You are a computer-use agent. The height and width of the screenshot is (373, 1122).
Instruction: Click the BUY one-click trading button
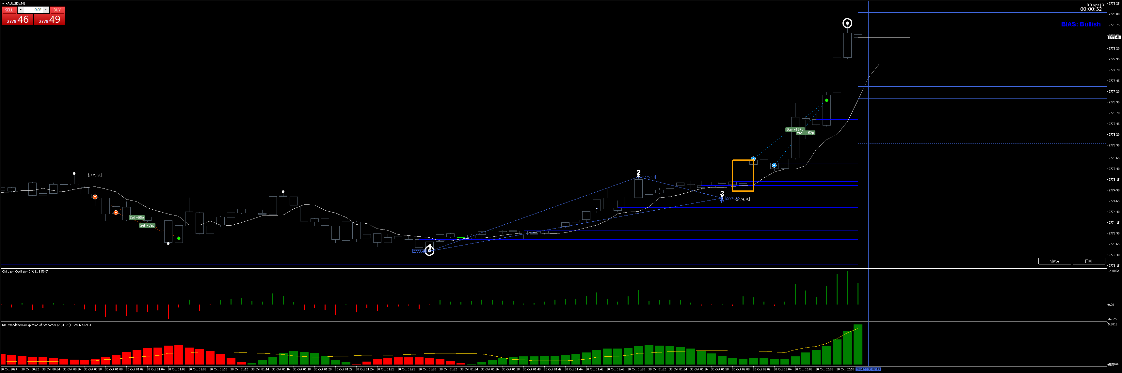click(57, 10)
